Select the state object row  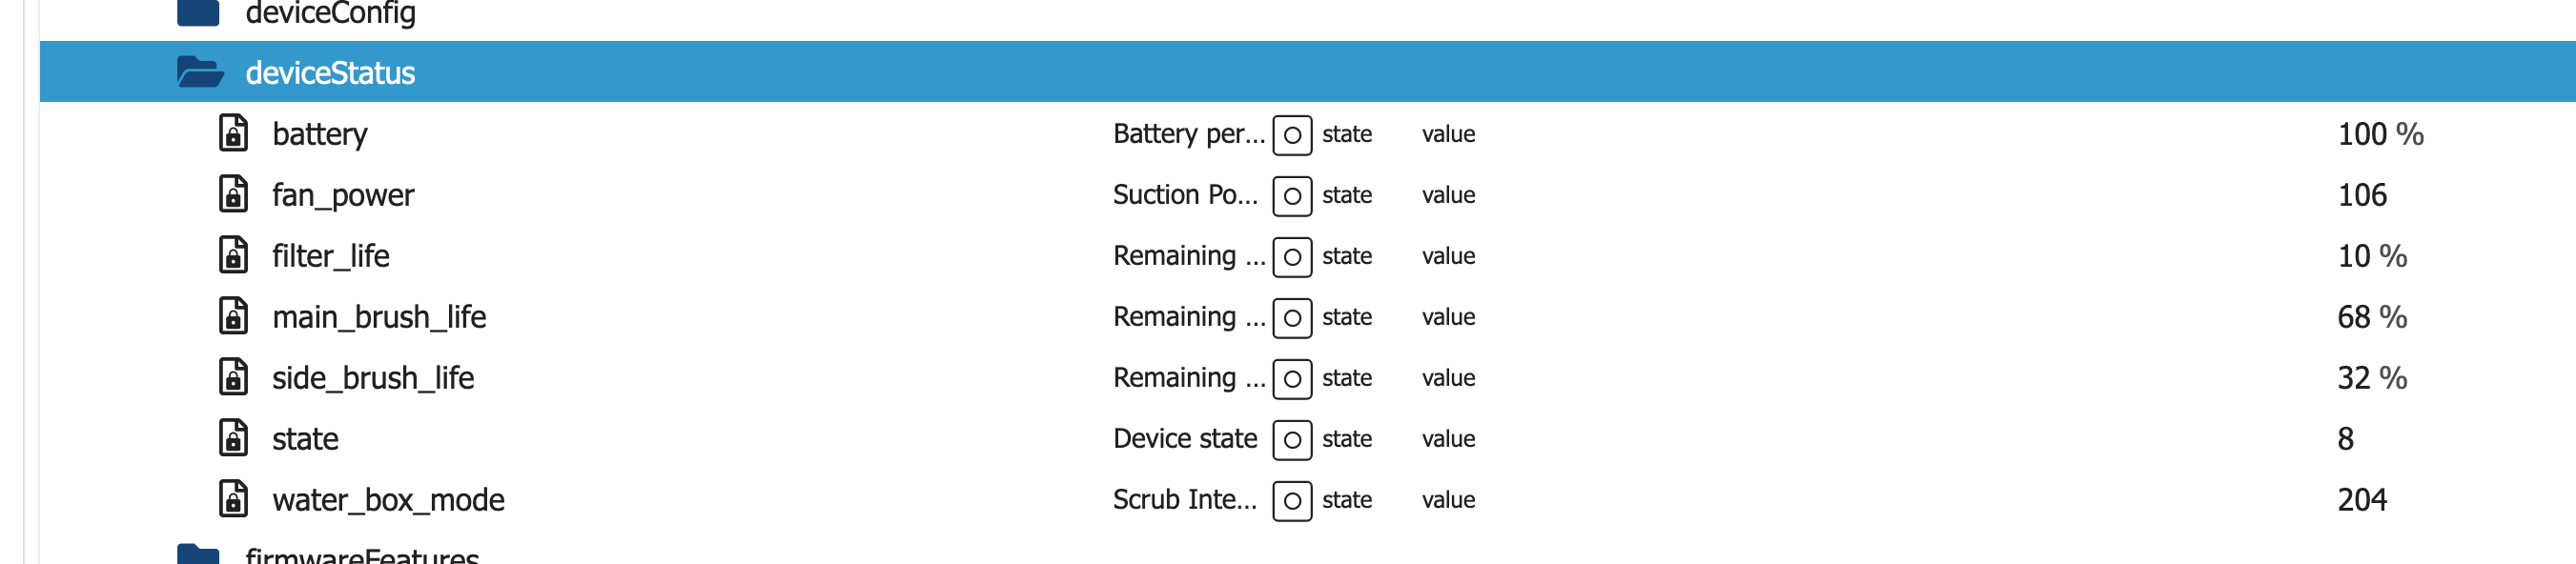pos(305,439)
